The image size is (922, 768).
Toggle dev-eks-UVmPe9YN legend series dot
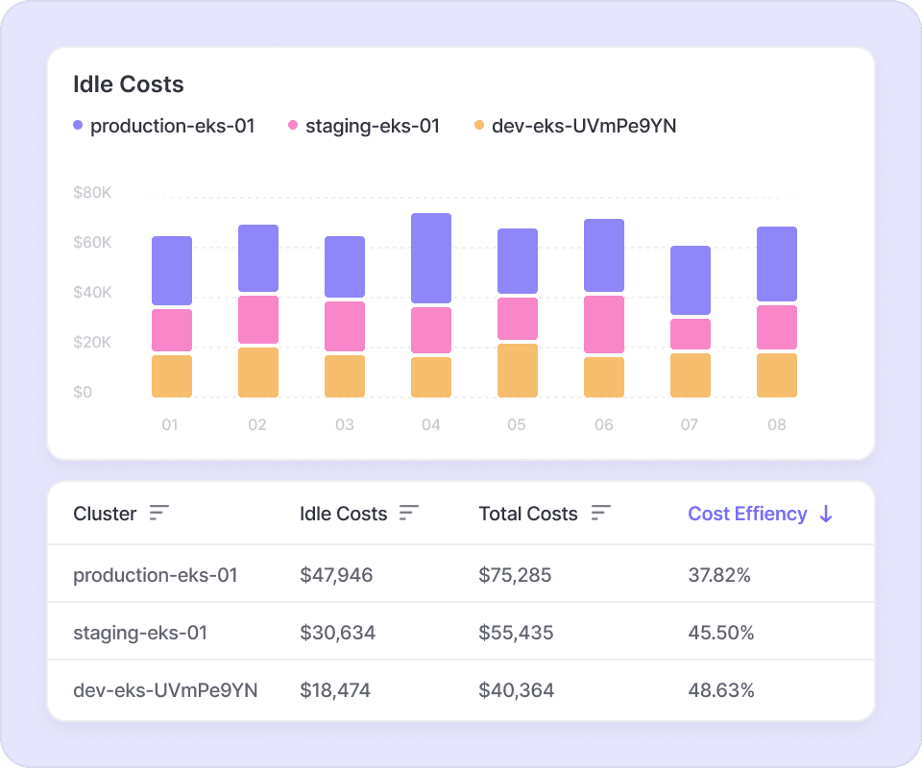click(479, 126)
